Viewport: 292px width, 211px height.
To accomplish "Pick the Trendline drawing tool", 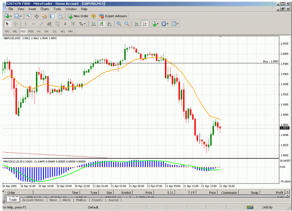I will 41,24.
